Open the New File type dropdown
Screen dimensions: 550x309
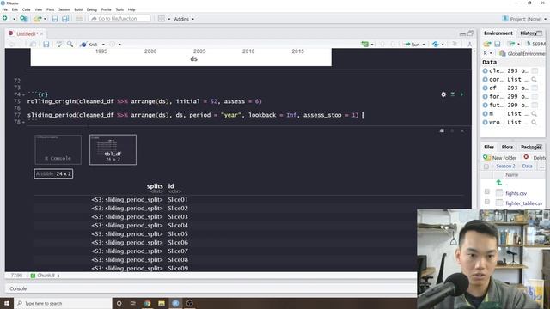[x=14, y=19]
